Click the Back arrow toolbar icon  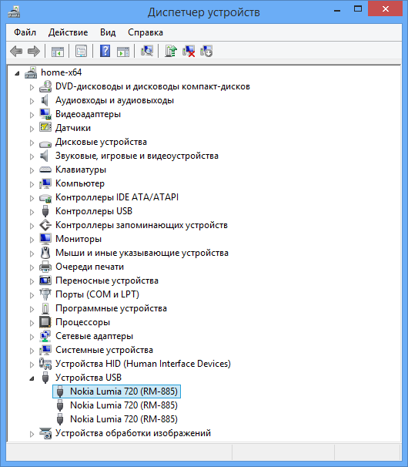pyautogui.click(x=16, y=51)
